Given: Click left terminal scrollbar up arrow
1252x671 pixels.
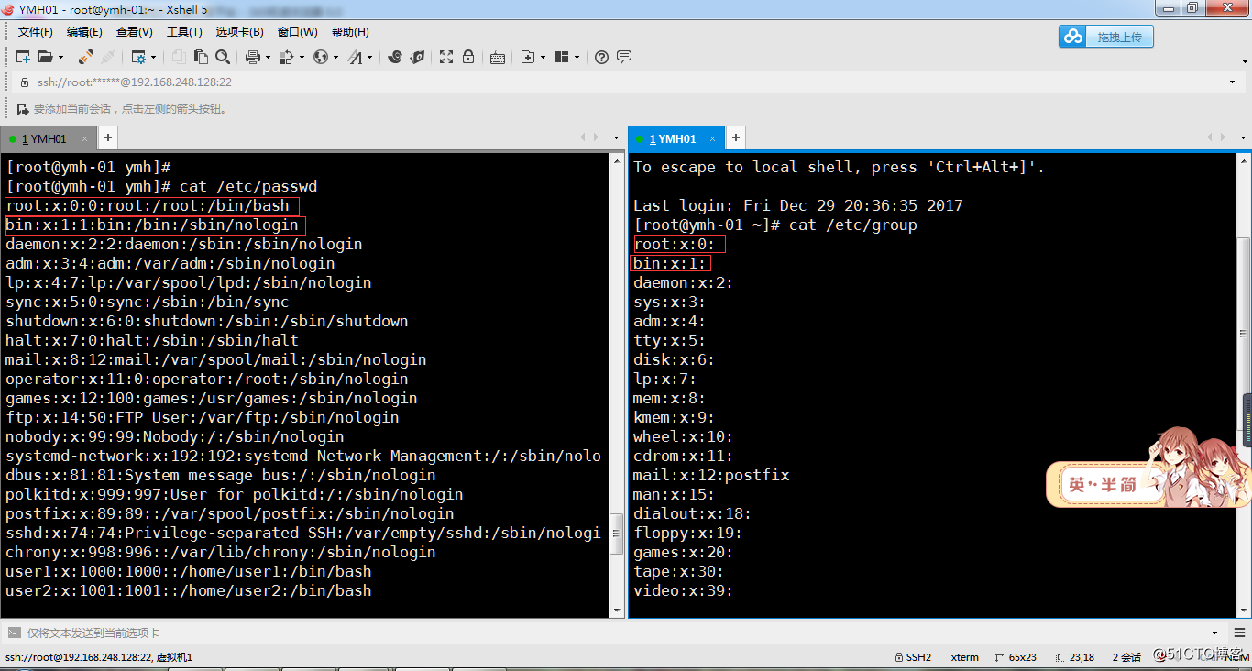Looking at the screenshot, I should [x=617, y=161].
